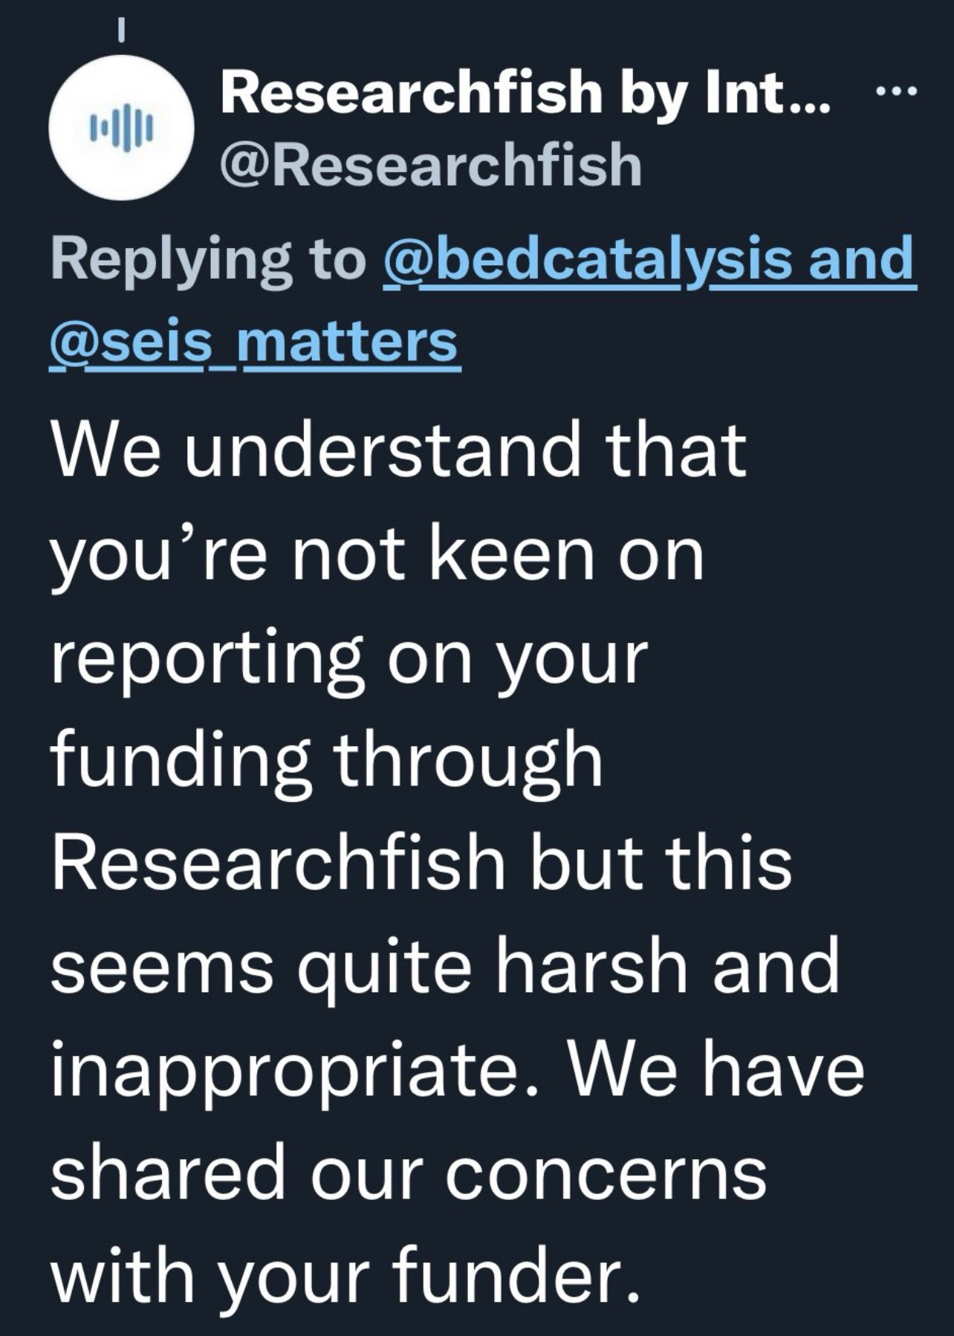The image size is (954, 1336).
Task: Click the word "seems" in the tweet
Action: 162,969
